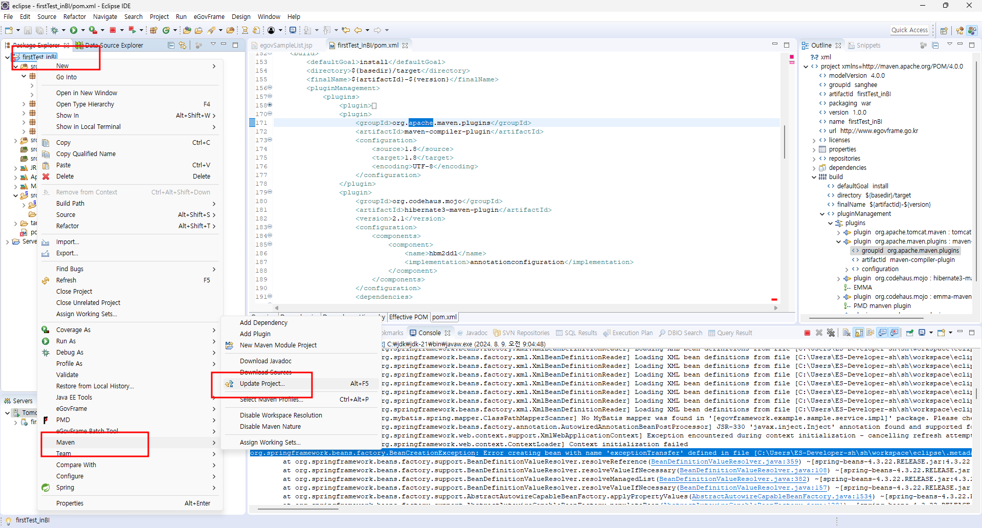Select the artifactId maven-compiler-plugin Outline row
The height and width of the screenshot is (528, 982).
[903, 260]
